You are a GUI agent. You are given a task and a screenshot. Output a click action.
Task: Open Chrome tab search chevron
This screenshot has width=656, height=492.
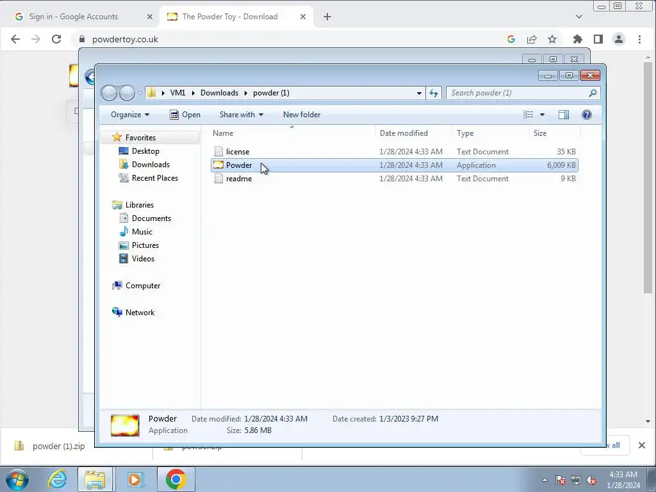pyautogui.click(x=579, y=17)
